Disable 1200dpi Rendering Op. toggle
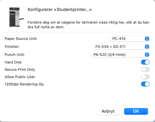This screenshot has width=155, height=122. coord(145,84)
